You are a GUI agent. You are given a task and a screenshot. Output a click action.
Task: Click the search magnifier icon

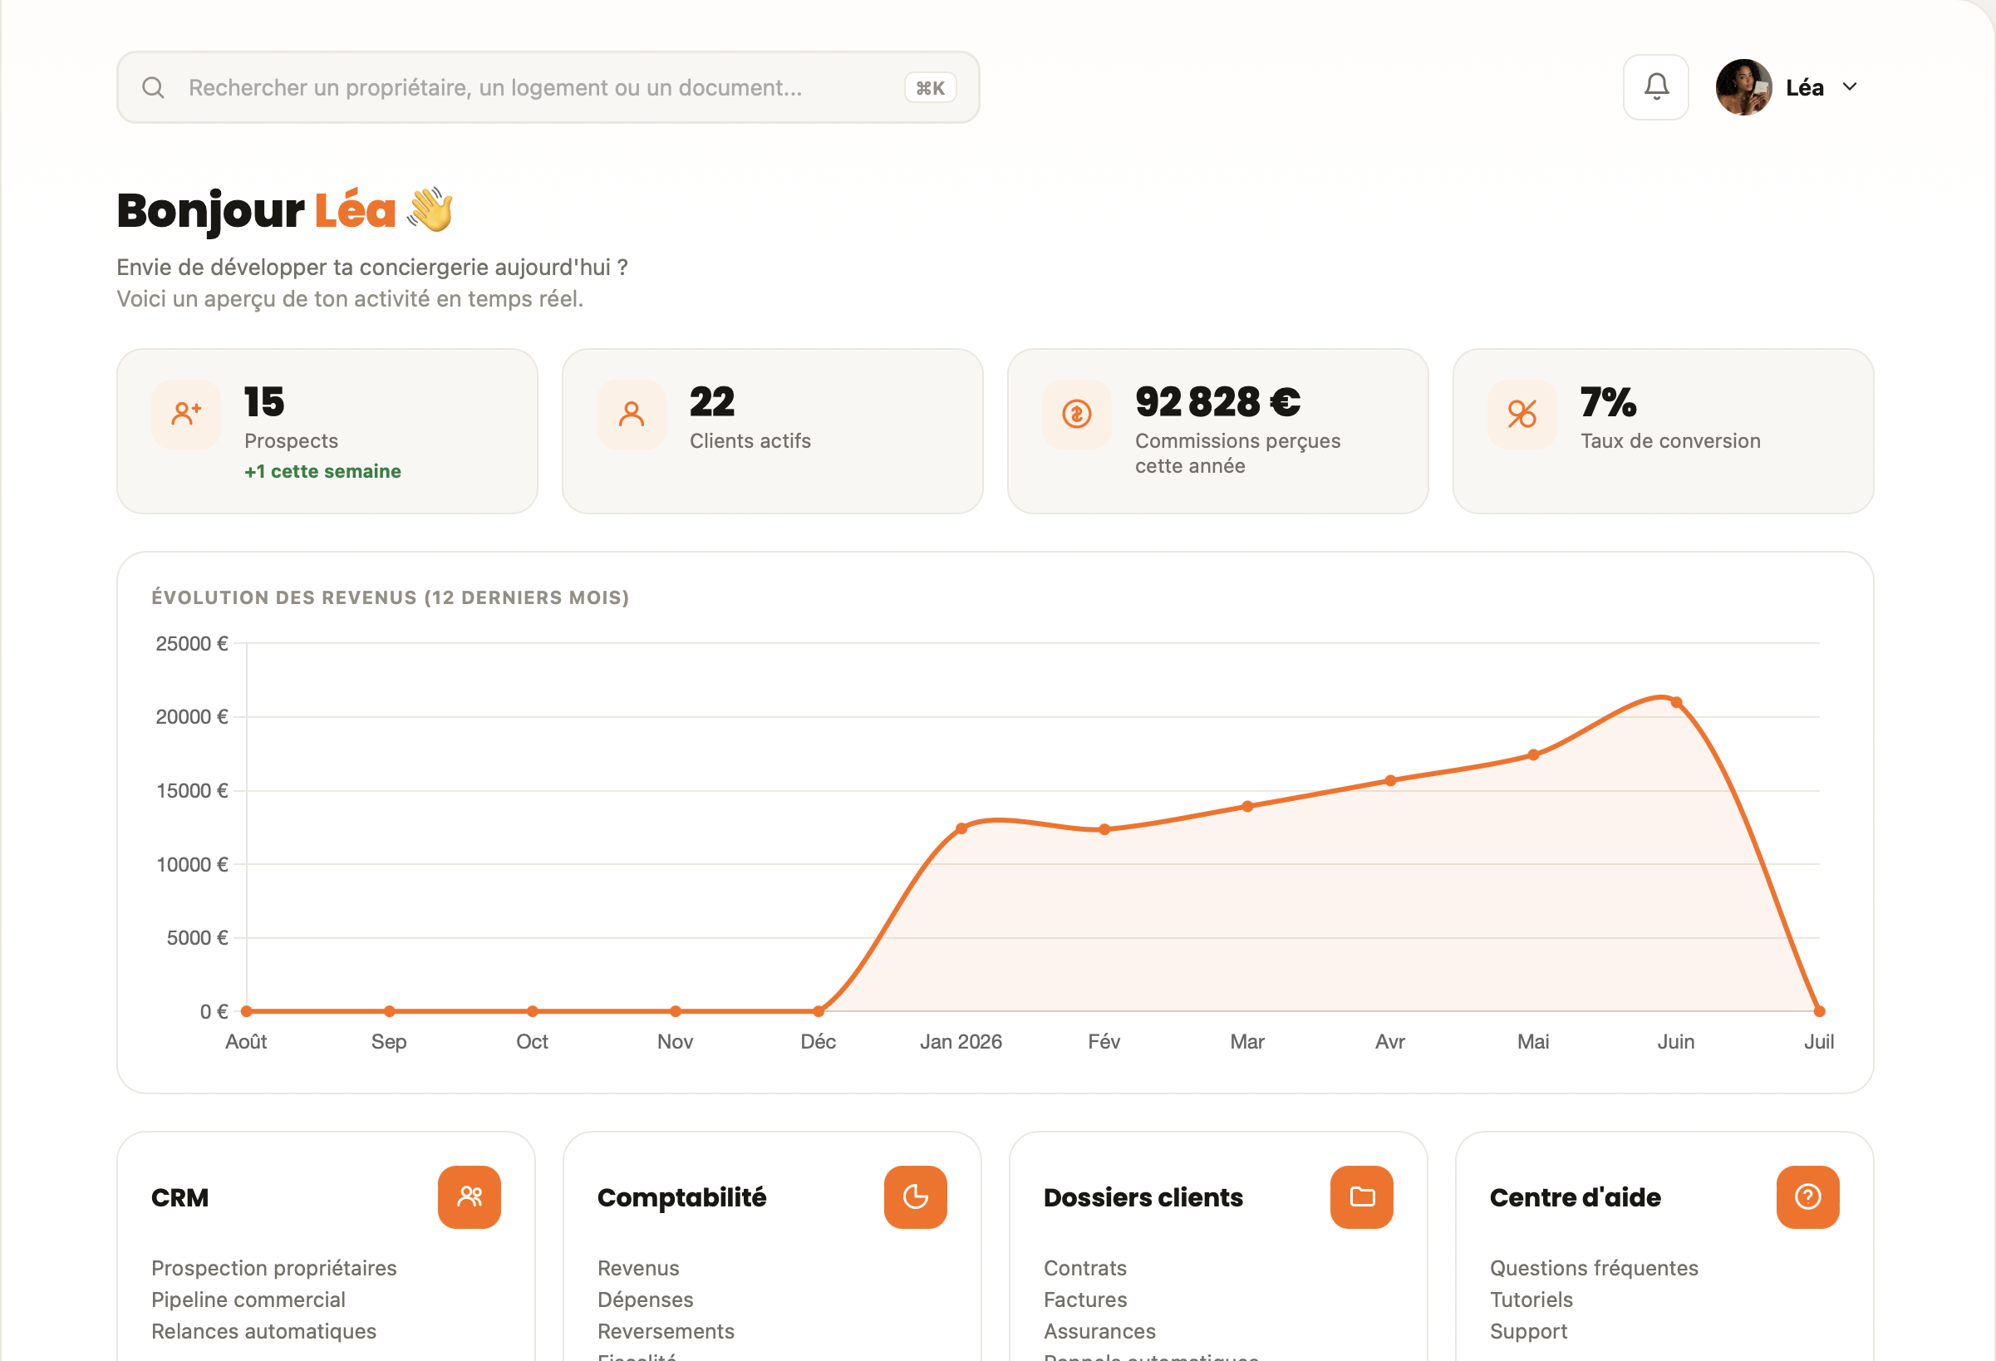point(153,87)
